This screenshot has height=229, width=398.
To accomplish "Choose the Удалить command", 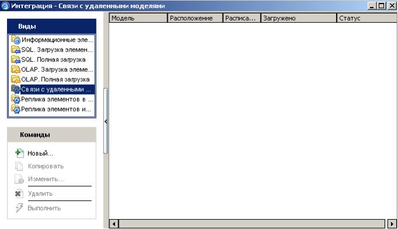I will point(40,193).
